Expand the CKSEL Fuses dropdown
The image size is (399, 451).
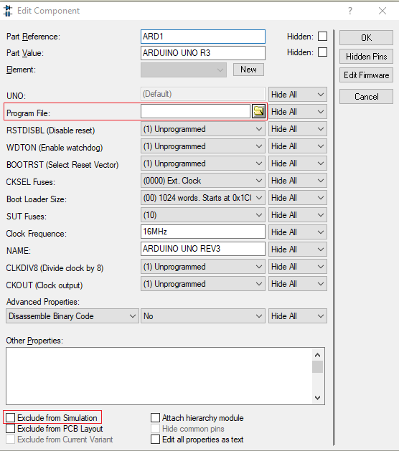(x=203, y=181)
